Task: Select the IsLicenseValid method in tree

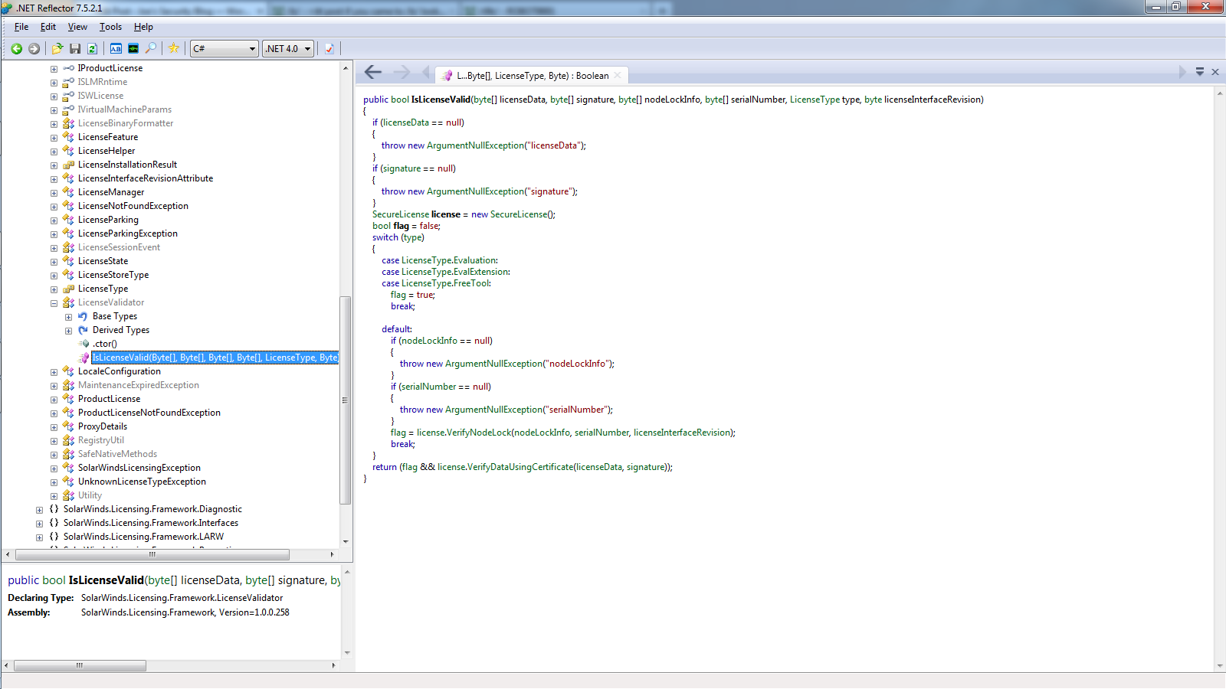Action: [215, 358]
